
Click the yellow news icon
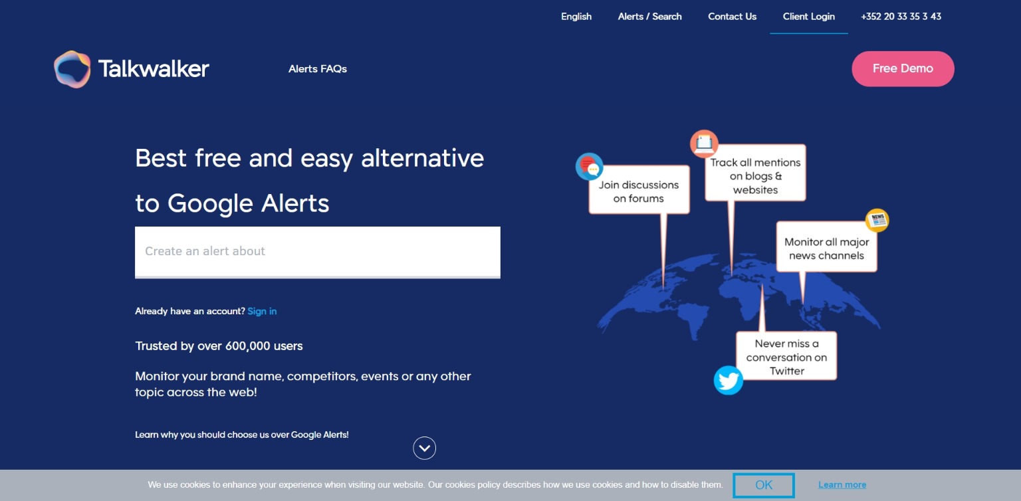877,220
